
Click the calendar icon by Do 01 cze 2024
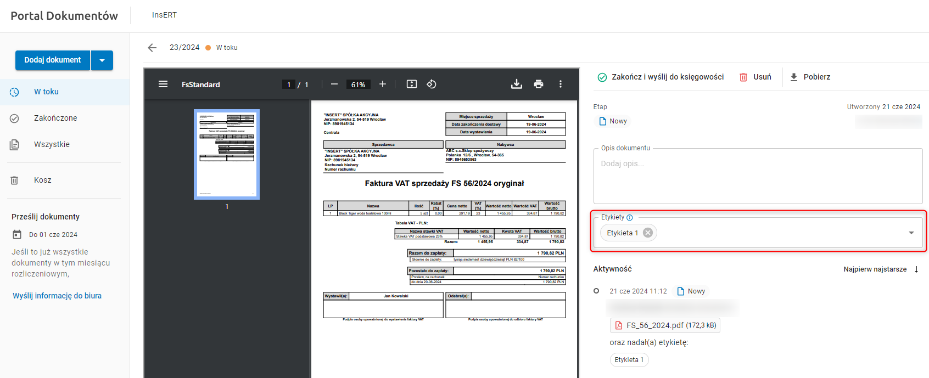[x=17, y=234]
